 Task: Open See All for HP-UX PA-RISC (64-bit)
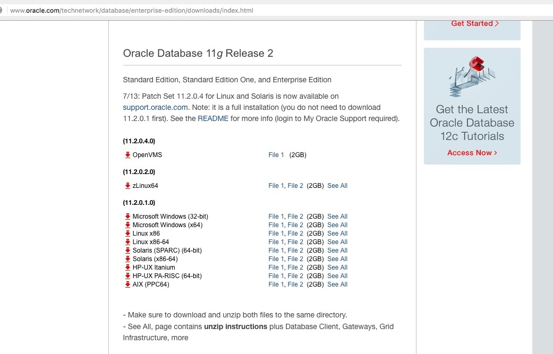337,276
